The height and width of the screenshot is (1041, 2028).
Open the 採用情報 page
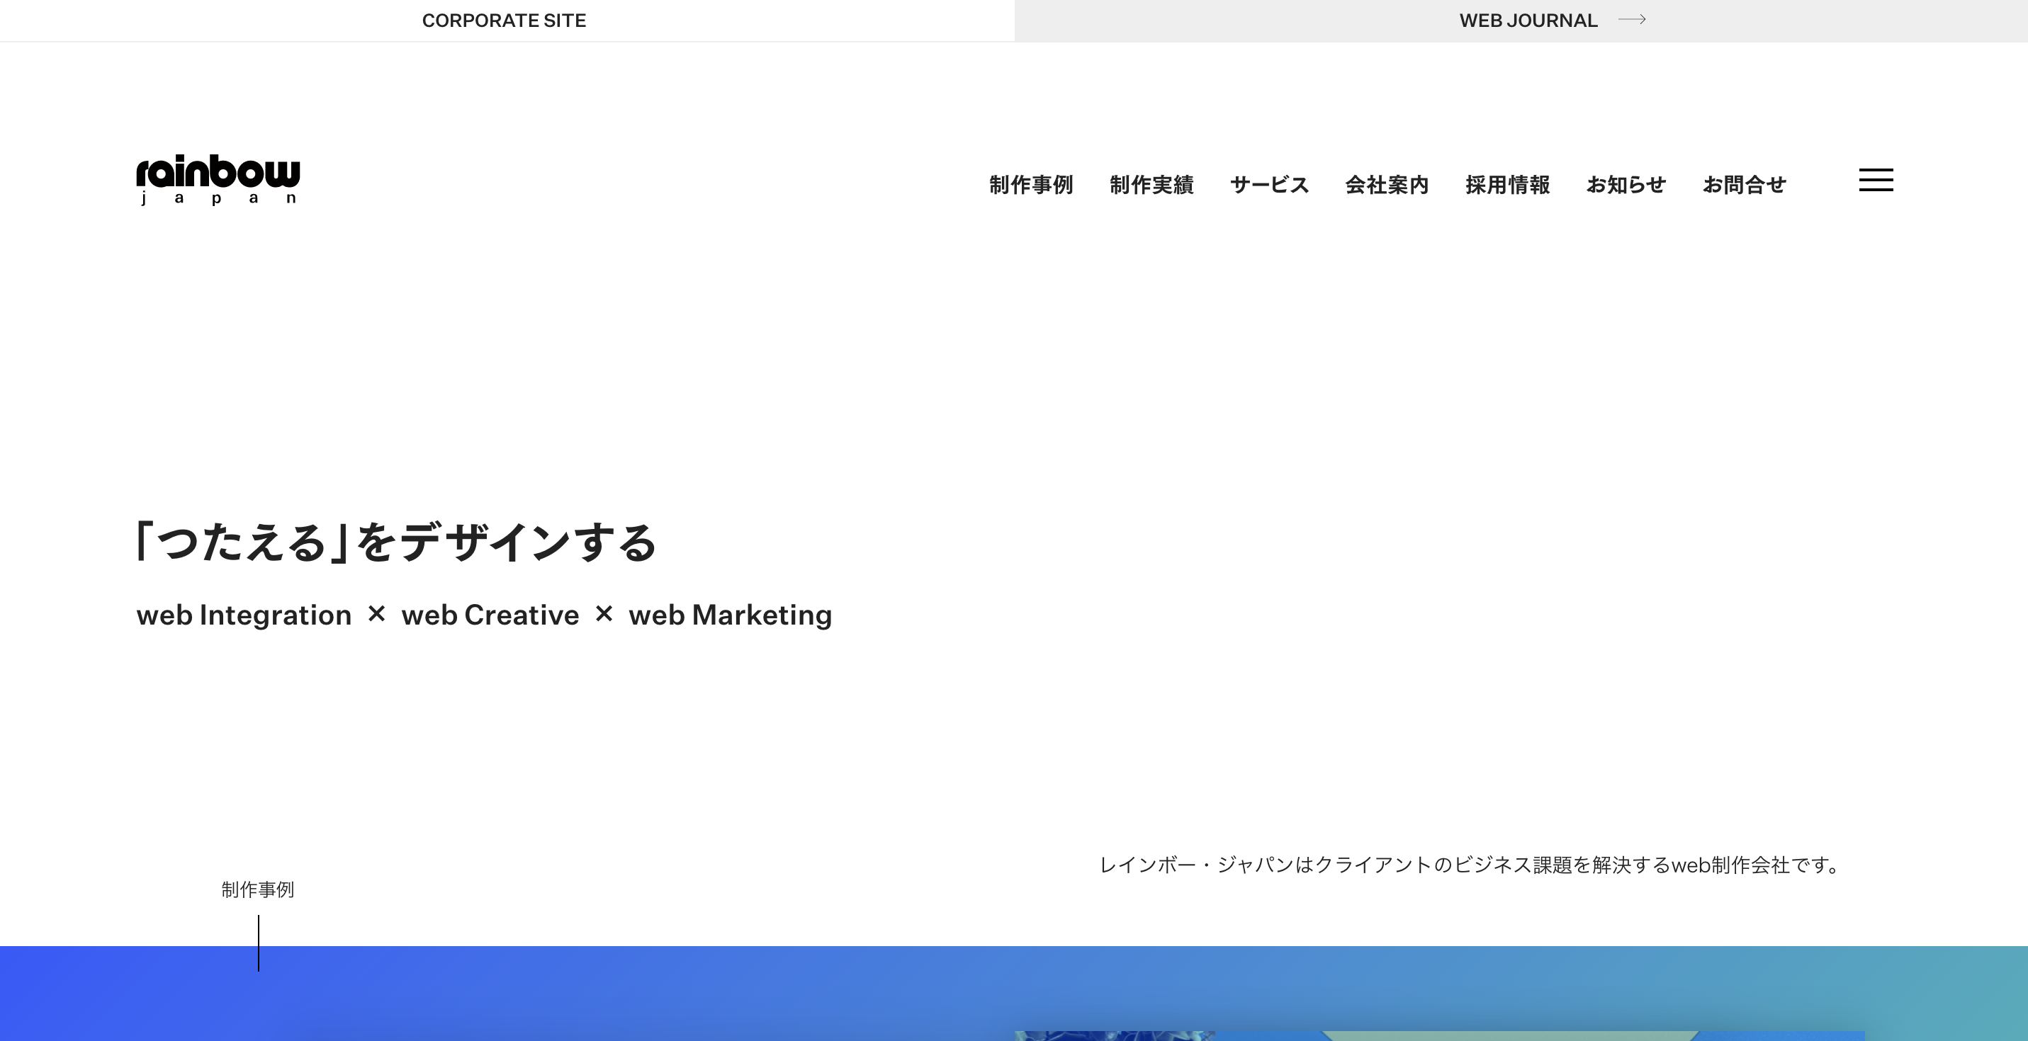[1508, 184]
